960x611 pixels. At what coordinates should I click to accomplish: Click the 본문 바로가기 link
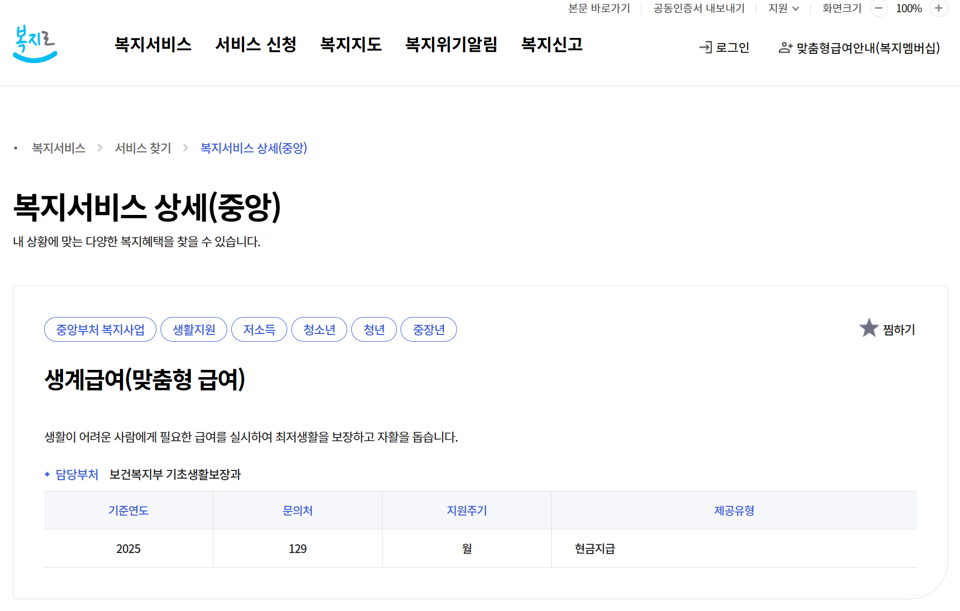click(598, 8)
